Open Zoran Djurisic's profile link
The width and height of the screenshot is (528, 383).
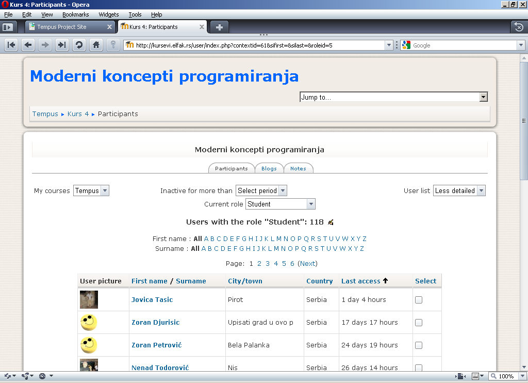156,322
